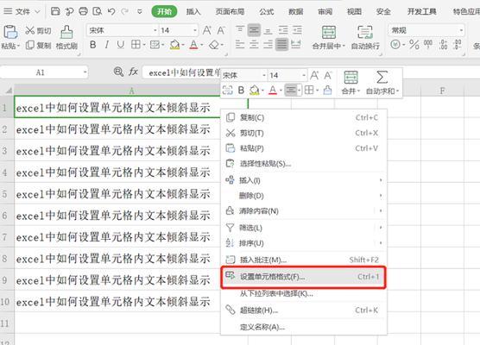Open number format 常规 dropdown

(461, 30)
